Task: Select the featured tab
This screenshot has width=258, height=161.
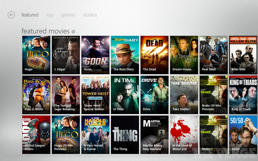Action: tap(30, 15)
